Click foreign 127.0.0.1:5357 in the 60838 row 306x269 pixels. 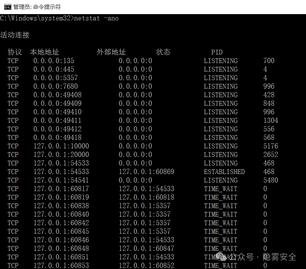145,206
